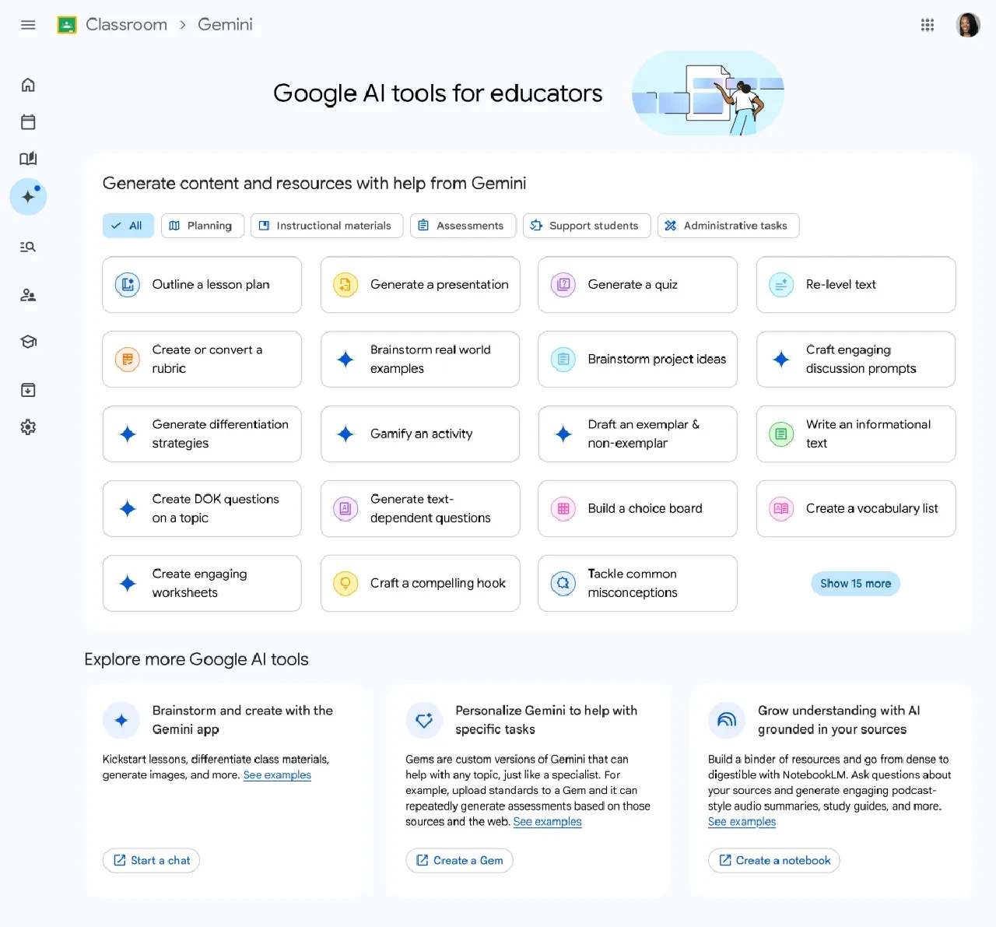Click Start a chat with the Gemini app

[x=151, y=860]
